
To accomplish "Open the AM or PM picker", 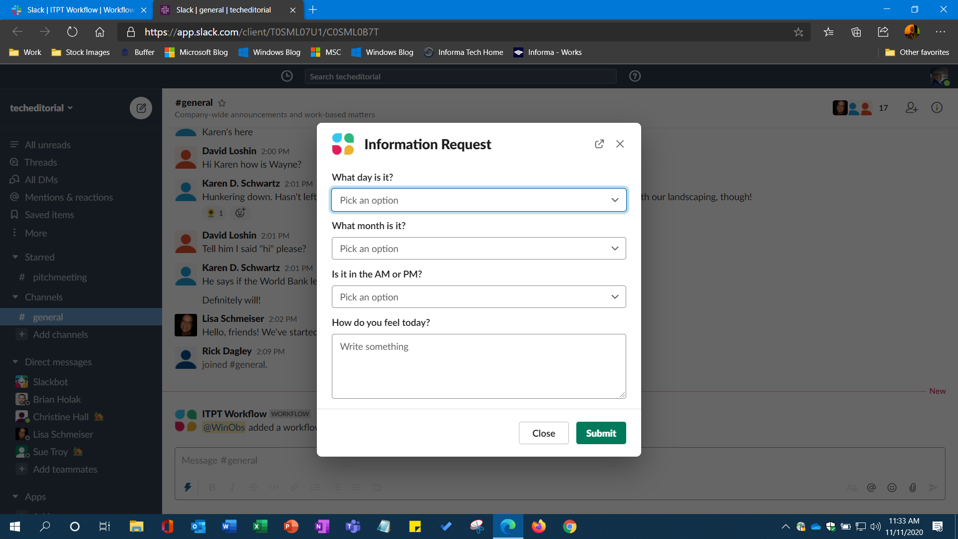I will (x=479, y=296).
